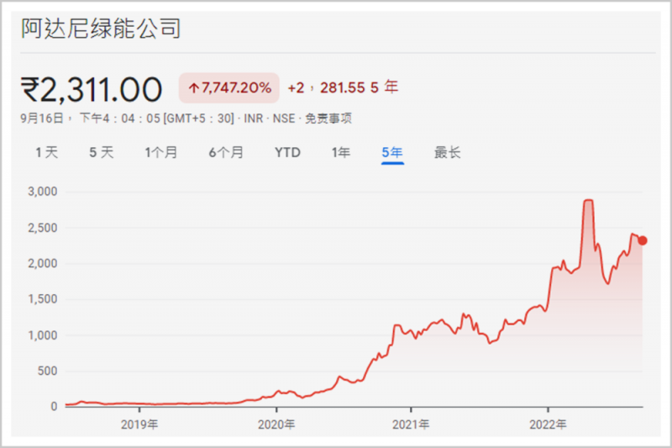The width and height of the screenshot is (672, 448).
Task: Switch chart to YTD view
Action: pyautogui.click(x=287, y=152)
